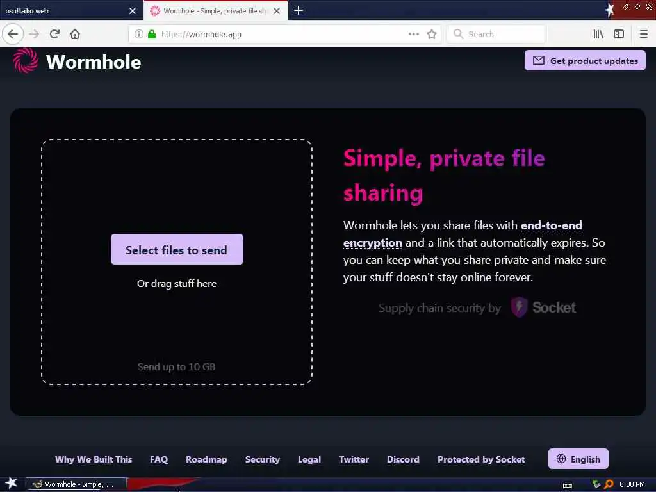This screenshot has width=656, height=492.
Task: Click the green system tray icon beside the magnifier
Action: [596, 484]
